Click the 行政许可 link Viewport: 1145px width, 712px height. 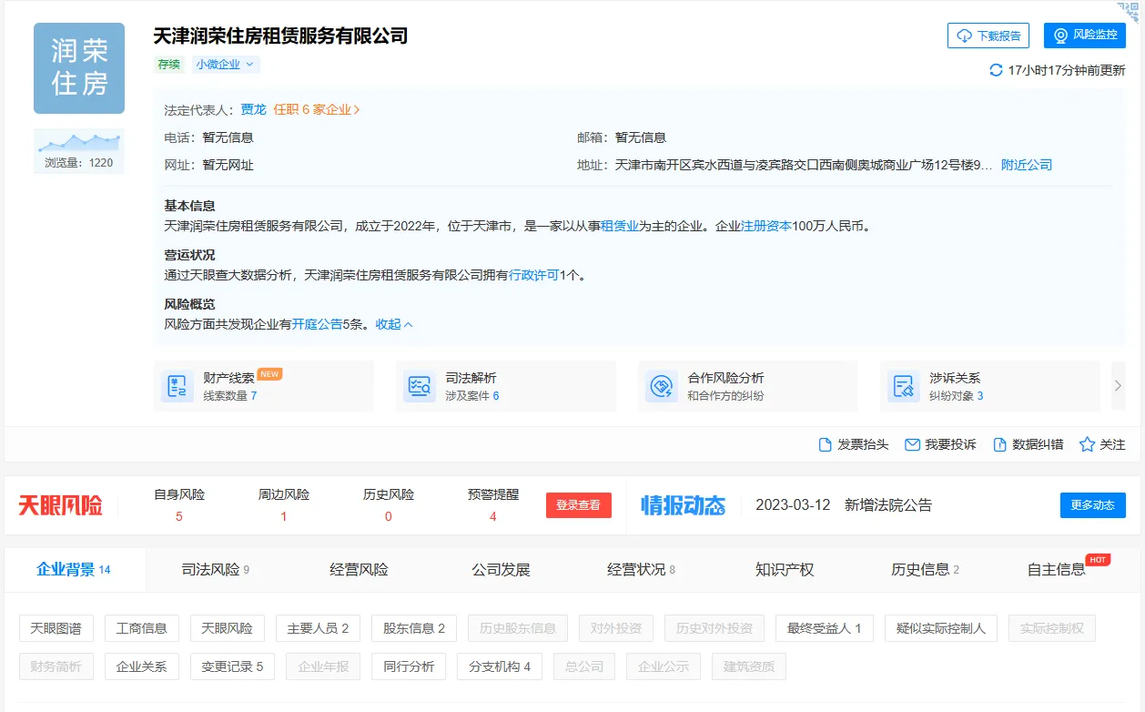click(533, 275)
